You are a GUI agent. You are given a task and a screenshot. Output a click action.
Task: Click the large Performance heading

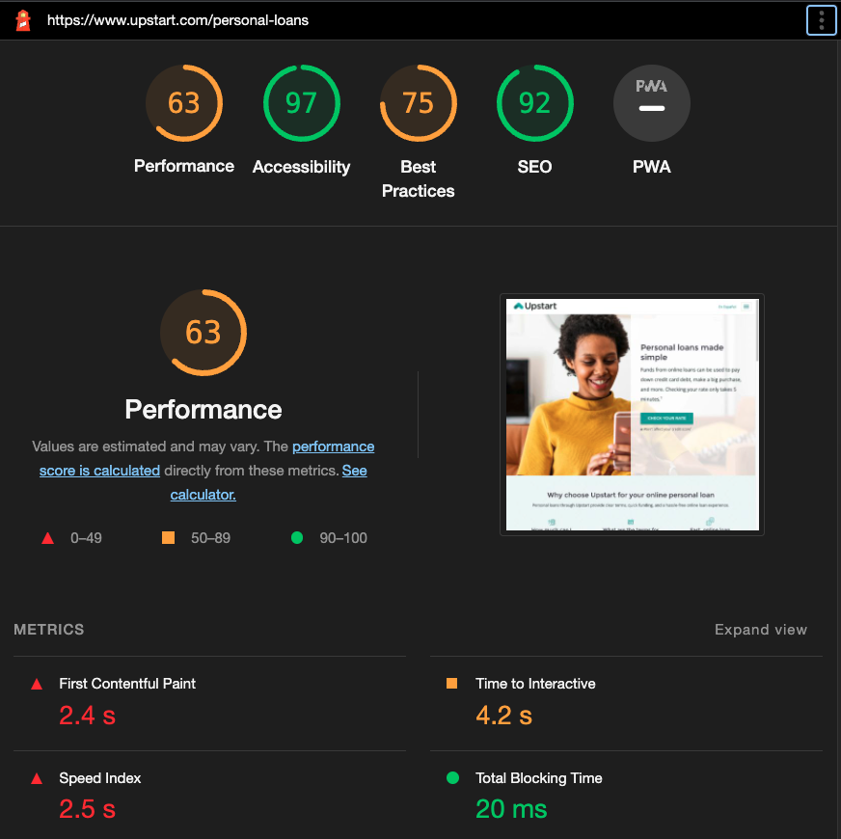[203, 409]
